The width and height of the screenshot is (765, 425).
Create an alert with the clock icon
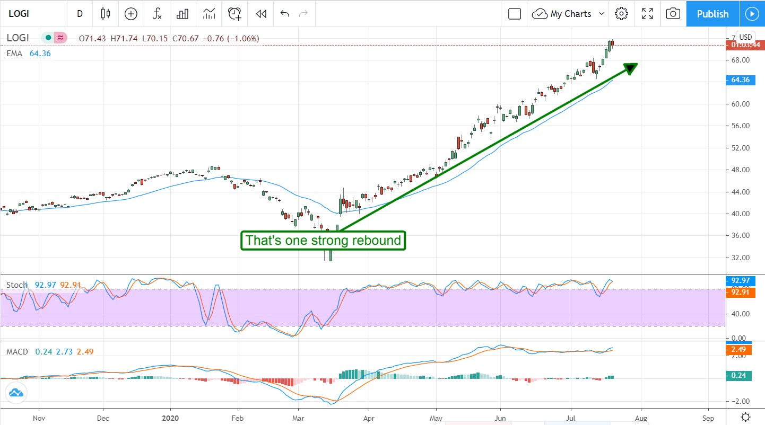[235, 14]
